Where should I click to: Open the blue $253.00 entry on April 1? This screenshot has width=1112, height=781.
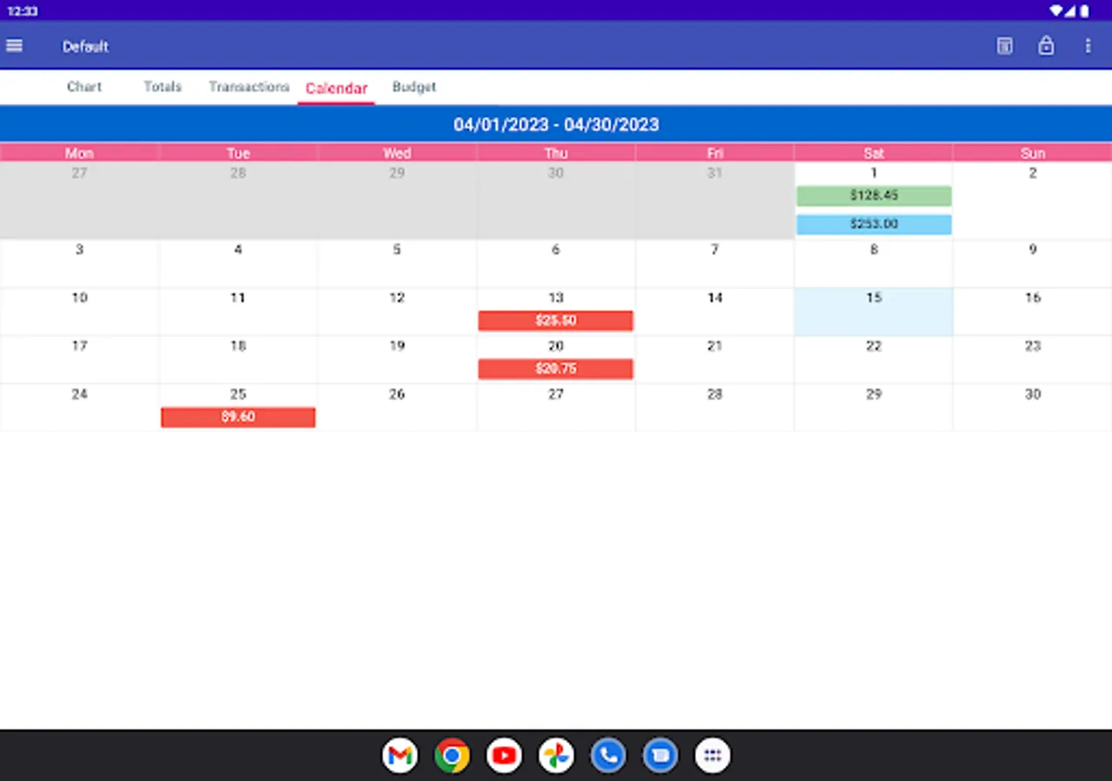[874, 225]
